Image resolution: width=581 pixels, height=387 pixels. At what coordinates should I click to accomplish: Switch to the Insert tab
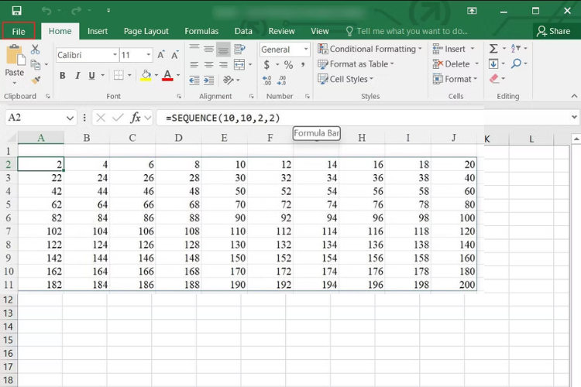[98, 31]
